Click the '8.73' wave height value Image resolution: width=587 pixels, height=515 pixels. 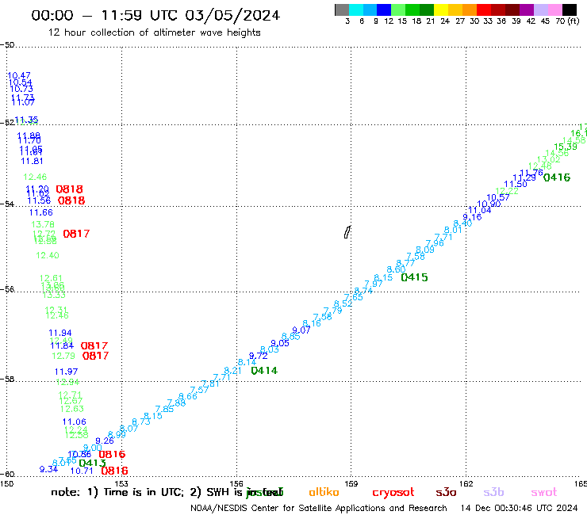pos(141,422)
